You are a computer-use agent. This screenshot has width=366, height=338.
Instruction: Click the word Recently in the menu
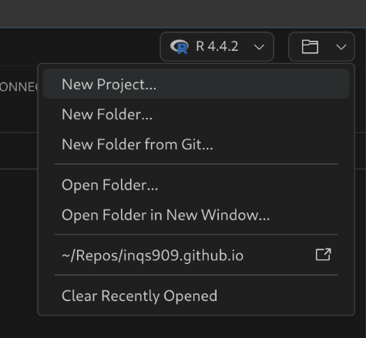point(133,296)
